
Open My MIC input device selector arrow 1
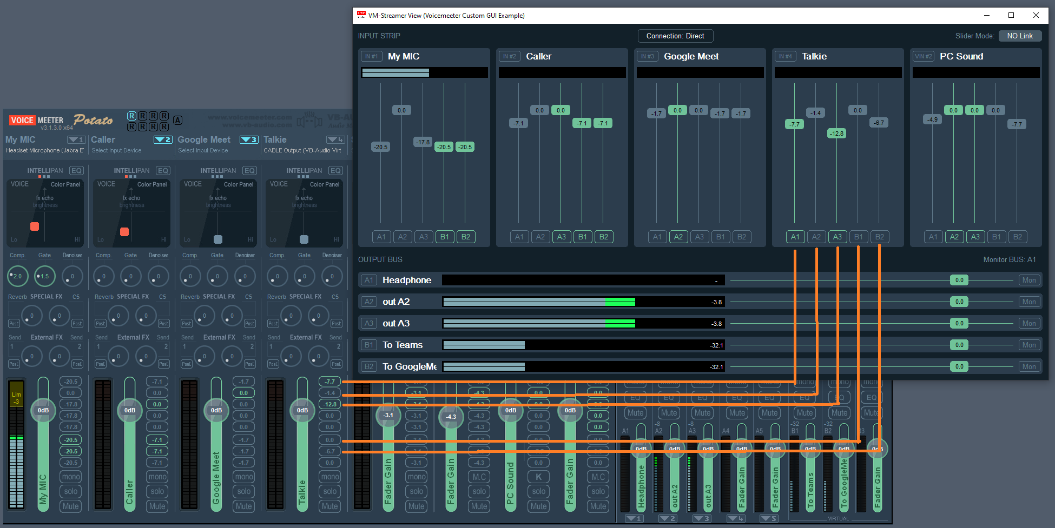point(76,139)
